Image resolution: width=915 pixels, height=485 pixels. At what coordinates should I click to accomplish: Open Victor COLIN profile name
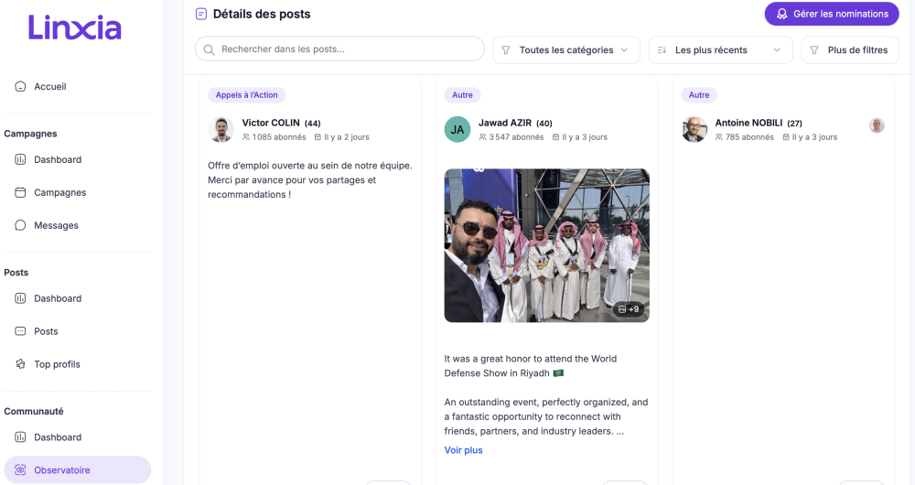point(271,123)
